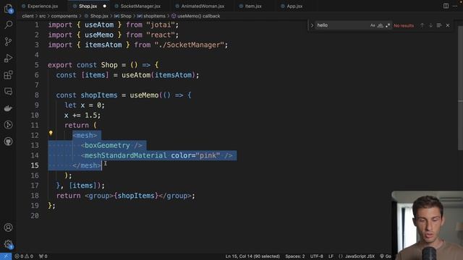Close the find widget
Screen dimensions: 463x260
[448, 25]
